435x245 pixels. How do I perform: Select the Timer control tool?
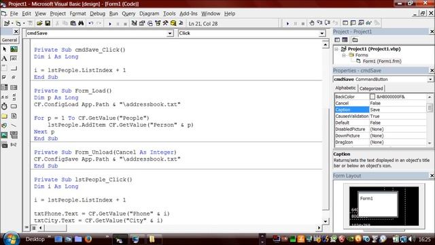click(5, 106)
